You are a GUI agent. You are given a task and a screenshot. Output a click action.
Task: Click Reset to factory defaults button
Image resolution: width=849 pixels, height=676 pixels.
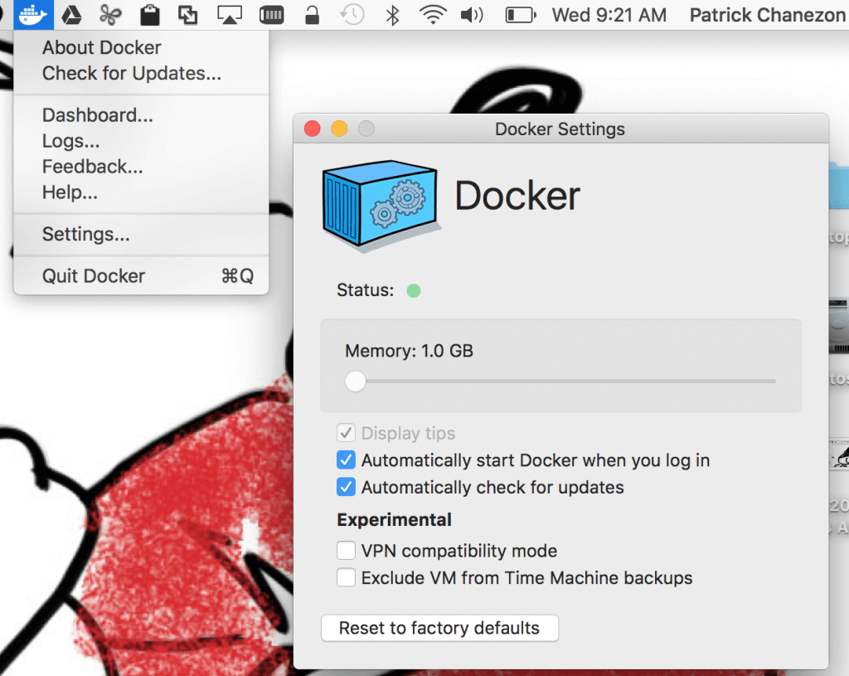click(439, 628)
